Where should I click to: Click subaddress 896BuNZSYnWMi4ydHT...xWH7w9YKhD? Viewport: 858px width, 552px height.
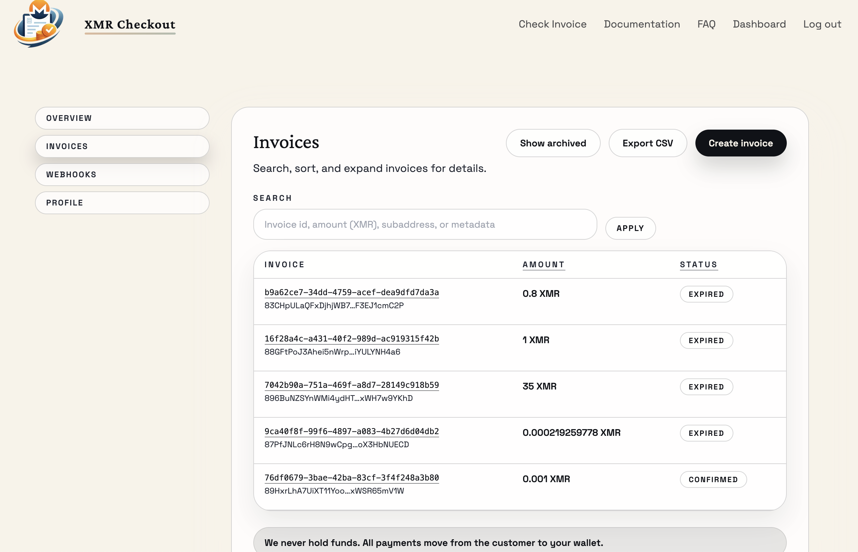pyautogui.click(x=339, y=398)
